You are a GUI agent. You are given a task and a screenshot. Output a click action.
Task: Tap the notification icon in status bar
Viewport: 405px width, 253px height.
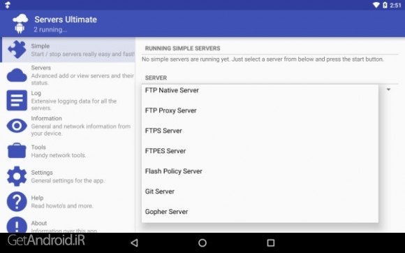click(8, 5)
